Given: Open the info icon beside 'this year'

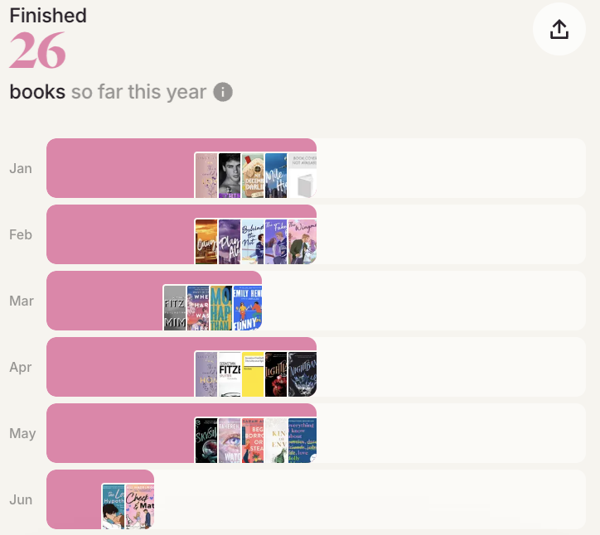Looking at the screenshot, I should pos(222,92).
